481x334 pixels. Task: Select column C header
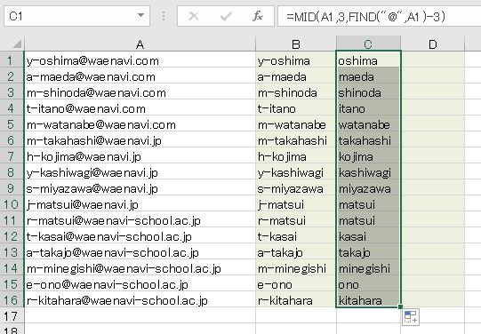click(x=368, y=44)
